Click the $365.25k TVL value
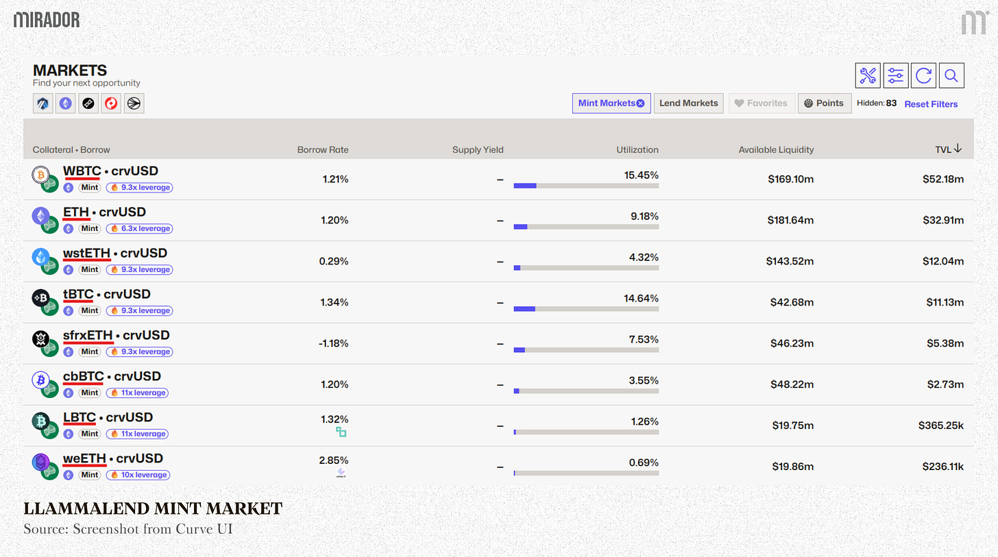The width and height of the screenshot is (998, 557). coord(941,425)
